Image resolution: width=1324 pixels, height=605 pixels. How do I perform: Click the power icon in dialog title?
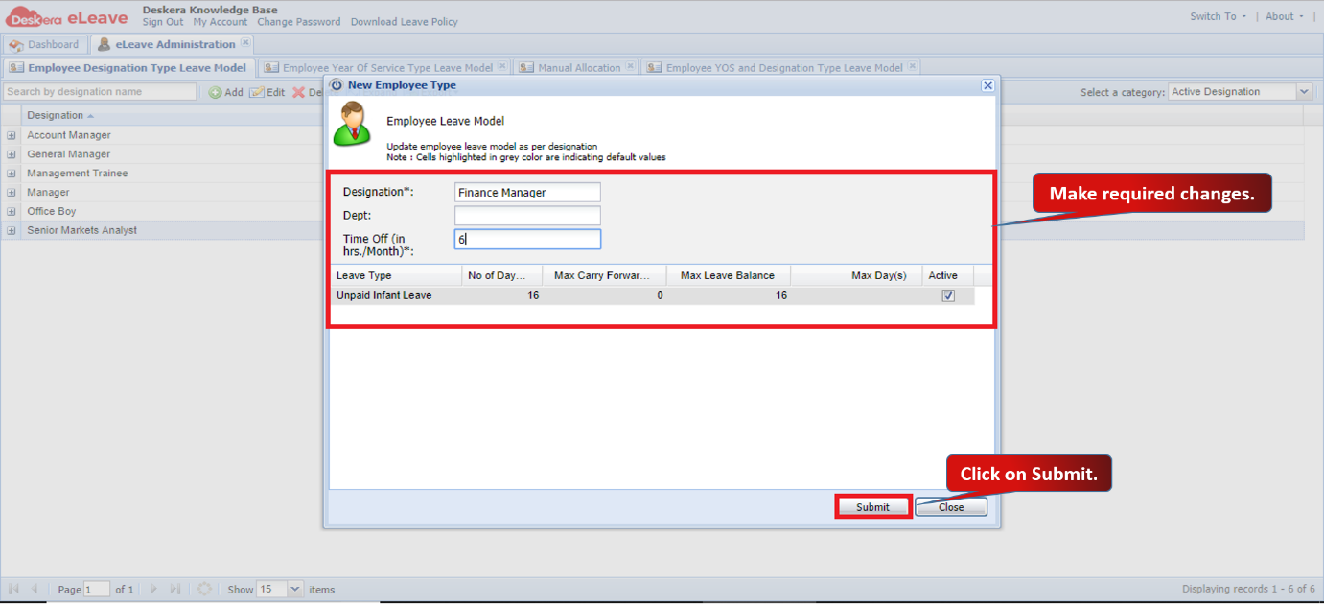coord(337,85)
